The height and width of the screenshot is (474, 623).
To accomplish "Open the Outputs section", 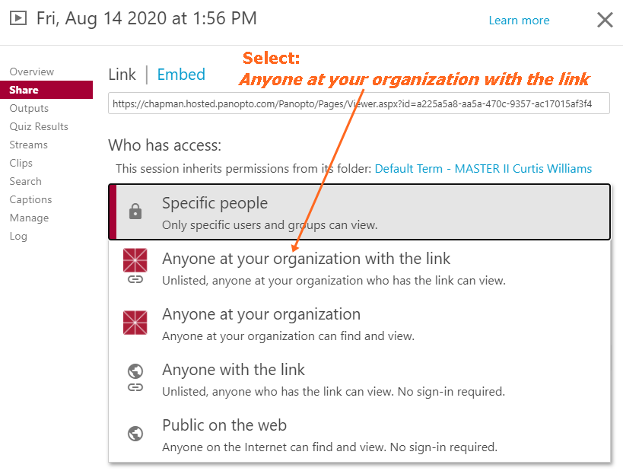I will tap(29, 108).
